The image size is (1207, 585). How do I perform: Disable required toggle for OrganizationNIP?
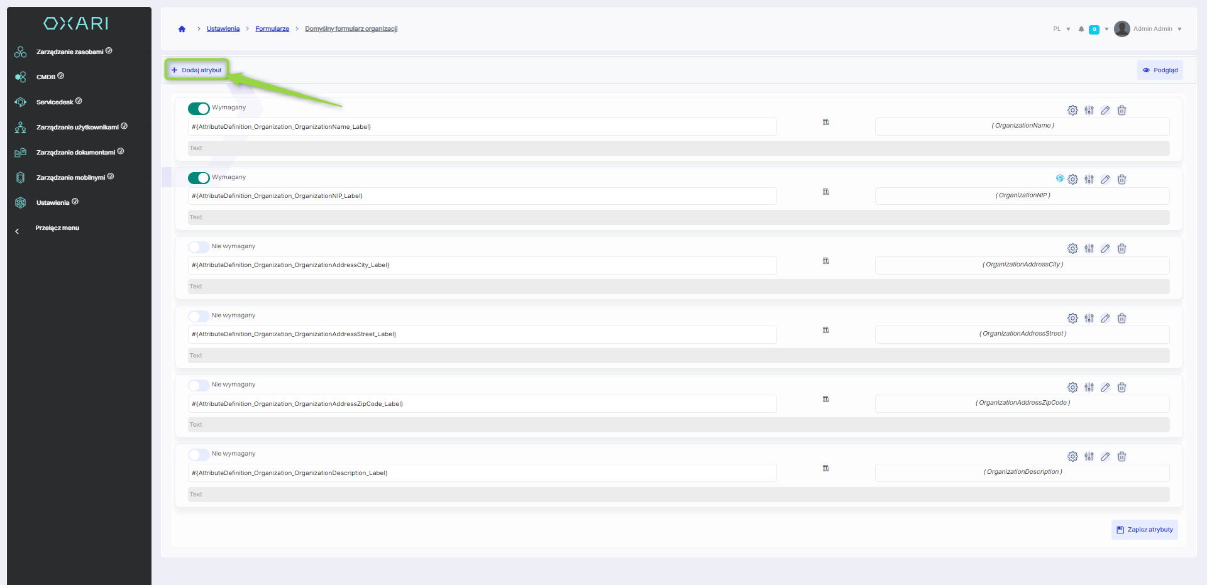tap(199, 178)
